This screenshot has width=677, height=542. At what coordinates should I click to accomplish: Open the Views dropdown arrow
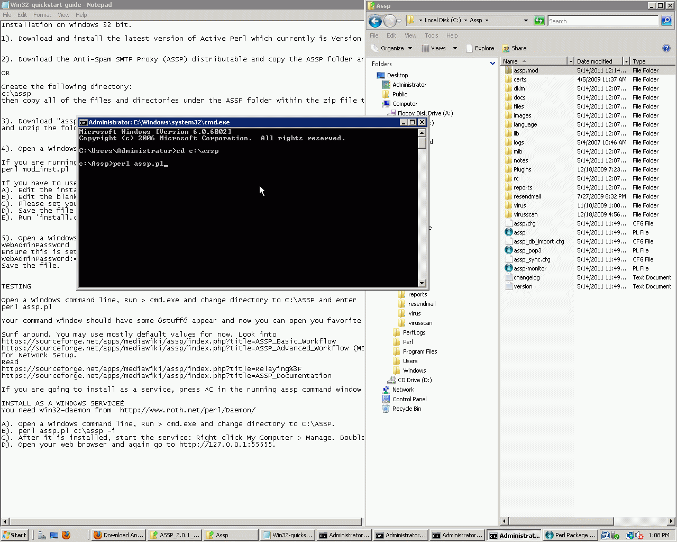(x=455, y=48)
